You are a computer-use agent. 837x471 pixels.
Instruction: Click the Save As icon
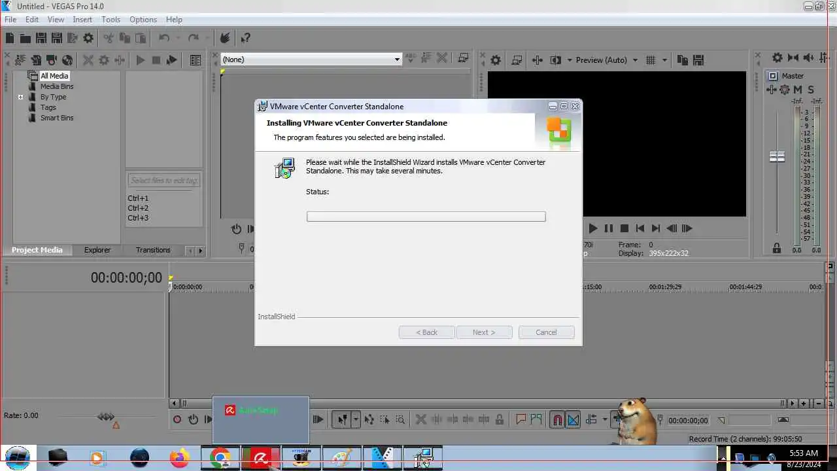point(57,38)
